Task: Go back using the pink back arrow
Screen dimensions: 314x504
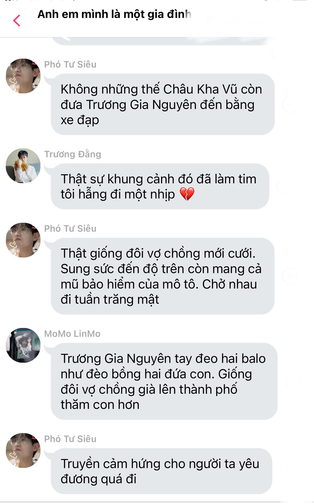Action: click(17, 20)
